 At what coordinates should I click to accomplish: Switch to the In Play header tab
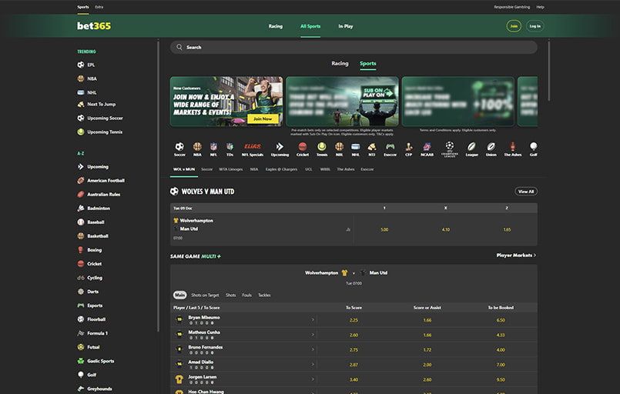[x=346, y=26]
